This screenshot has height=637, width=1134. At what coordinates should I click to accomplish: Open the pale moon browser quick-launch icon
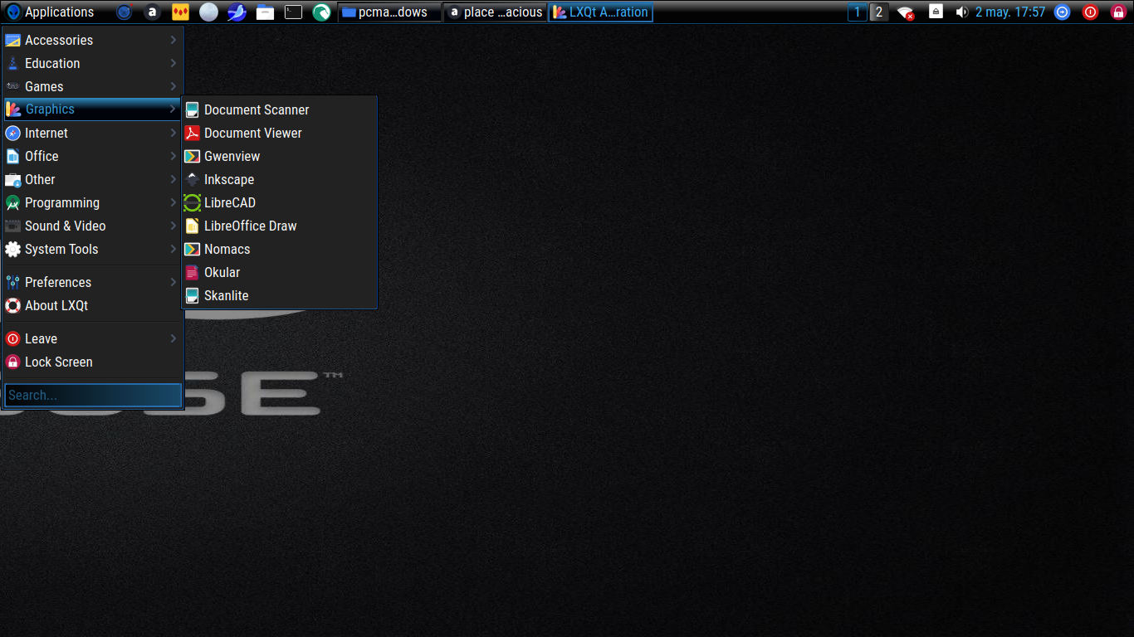208,12
